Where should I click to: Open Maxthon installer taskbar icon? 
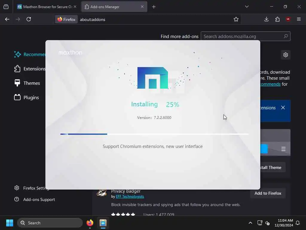pyautogui.click(x=103, y=223)
